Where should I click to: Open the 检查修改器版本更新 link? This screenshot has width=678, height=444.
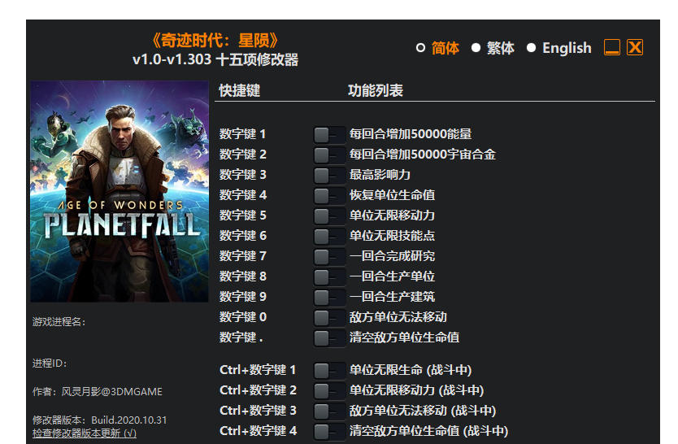[x=85, y=433]
